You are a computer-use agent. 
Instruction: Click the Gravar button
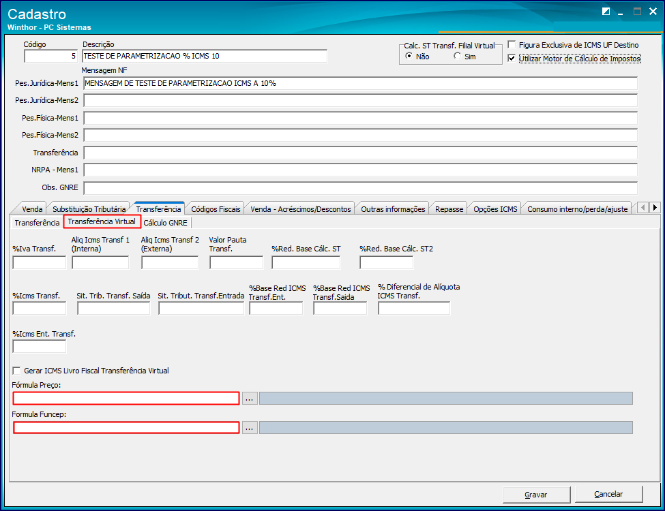[536, 495]
